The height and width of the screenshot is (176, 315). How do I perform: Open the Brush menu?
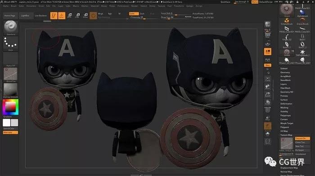point(13,6)
